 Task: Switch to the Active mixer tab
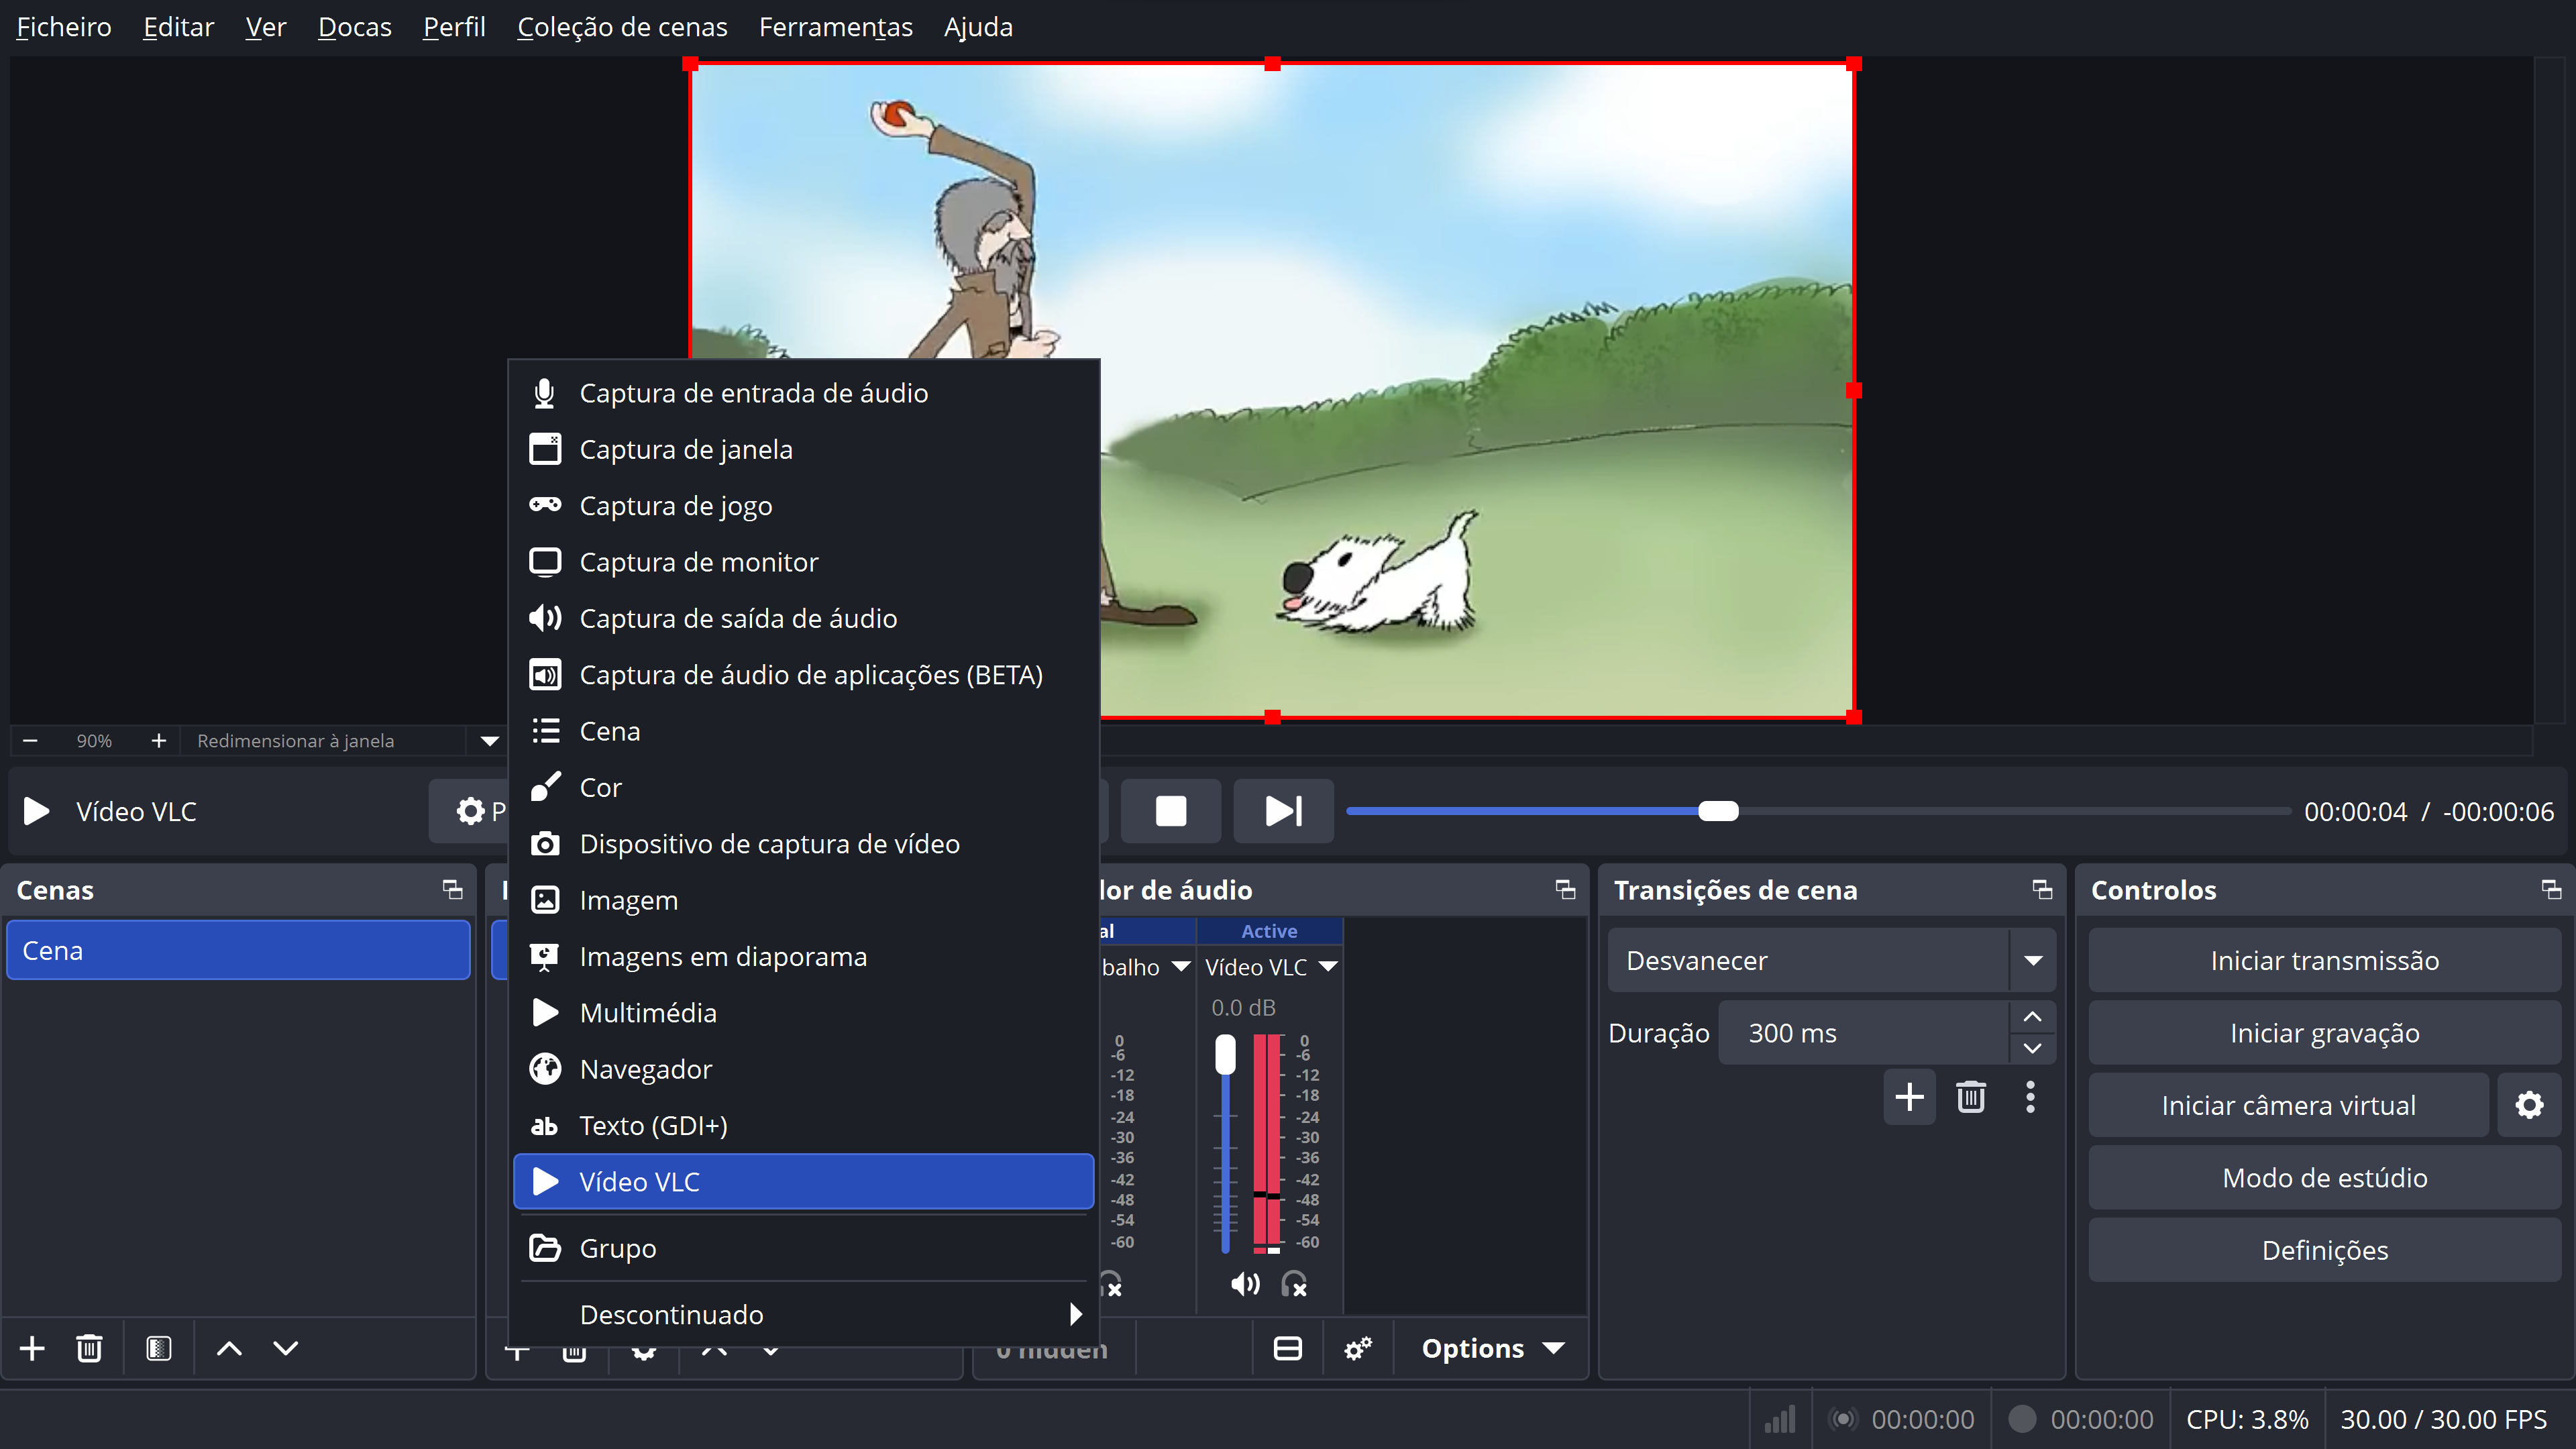pos(1269,931)
